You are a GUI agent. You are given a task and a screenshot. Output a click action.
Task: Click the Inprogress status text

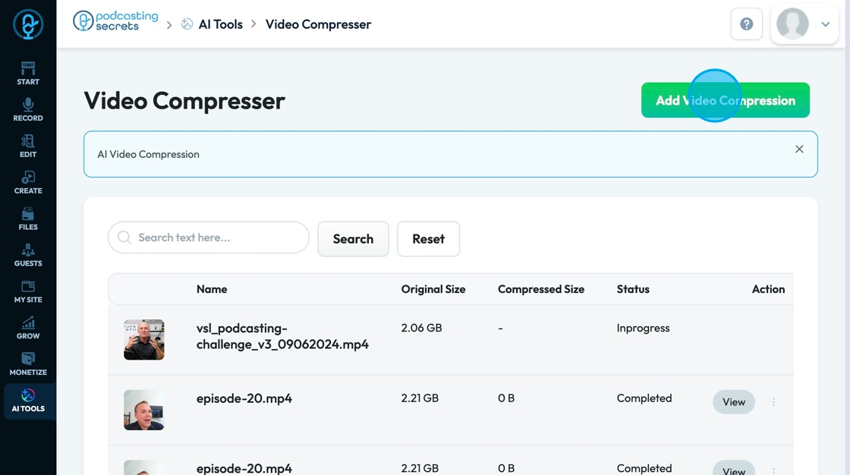[643, 328]
